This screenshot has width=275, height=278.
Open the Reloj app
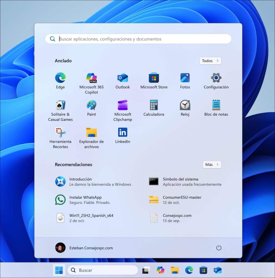pos(185,106)
